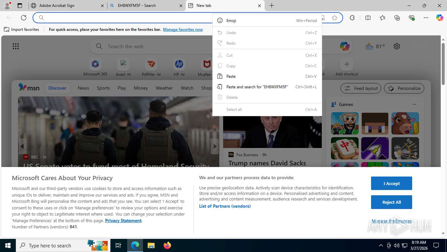
Task: Click the Add shortcut plus tile
Action: tap(347, 67)
